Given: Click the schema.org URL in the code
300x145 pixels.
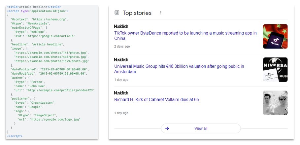Looking at the screenshot, I should click(50, 19).
